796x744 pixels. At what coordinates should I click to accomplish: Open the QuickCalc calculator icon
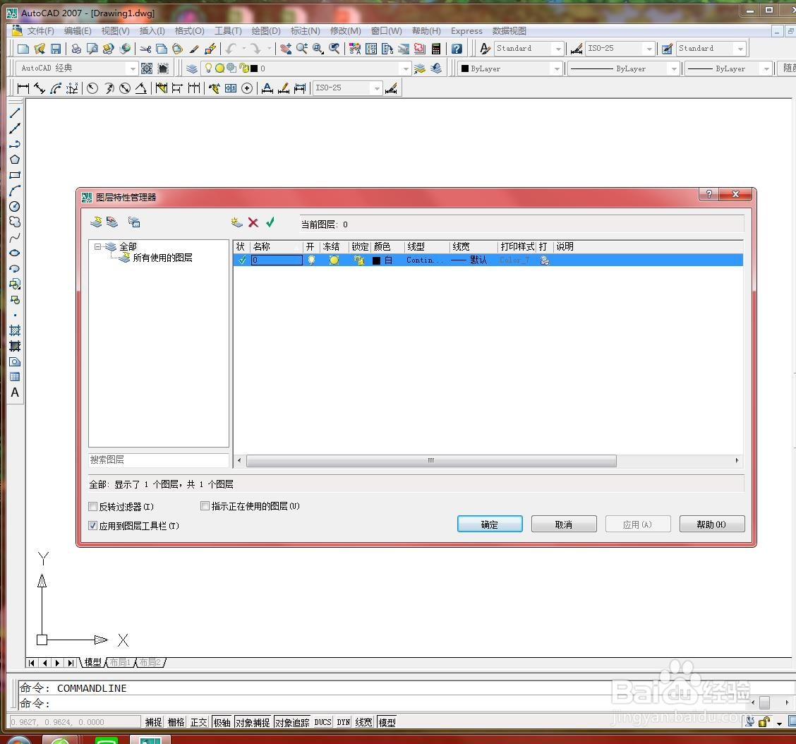[435, 48]
